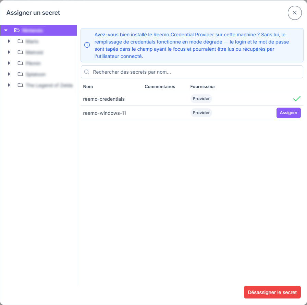Close the 'Assigner un secret' dialog
Screen dimensions: 307x305
pyautogui.click(x=294, y=13)
